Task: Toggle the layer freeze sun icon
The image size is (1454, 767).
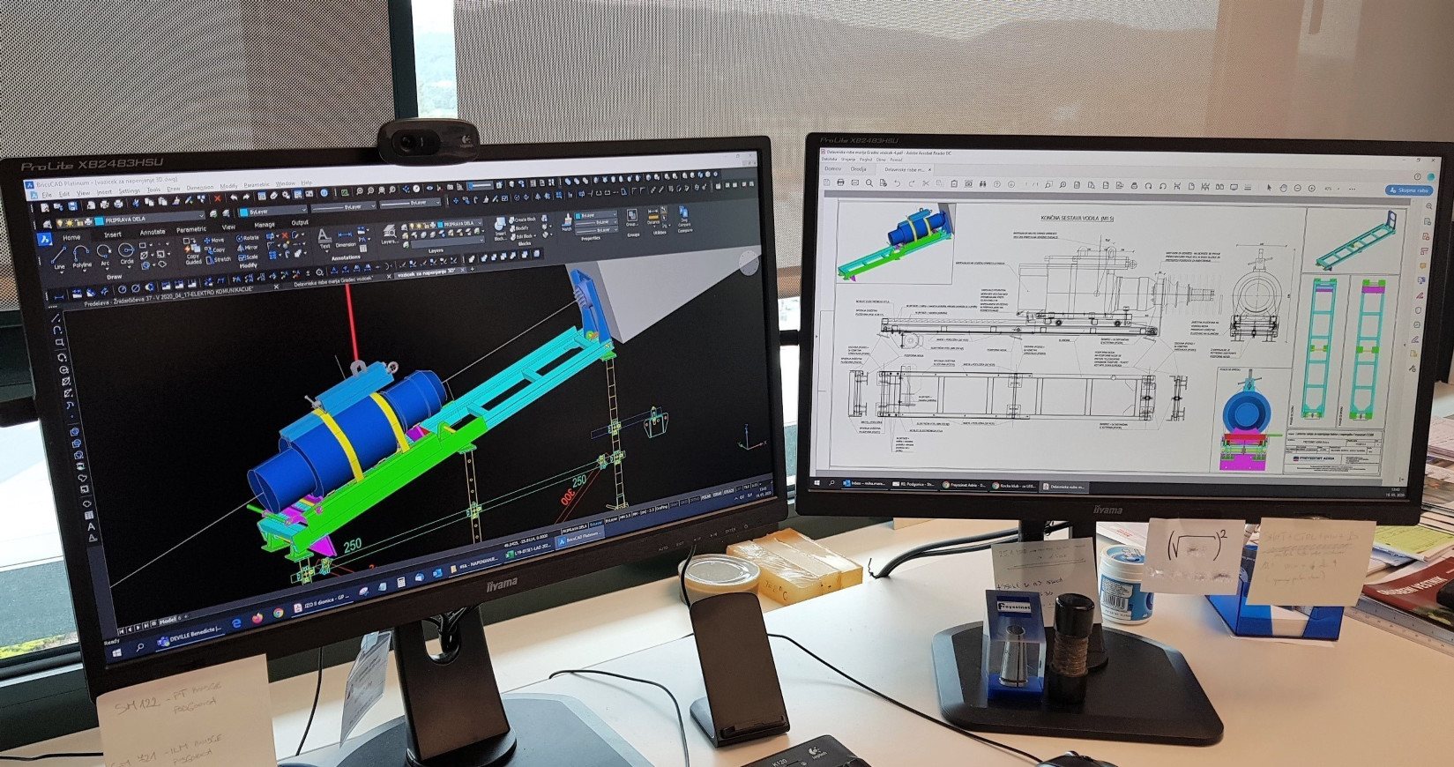Action: [69, 222]
